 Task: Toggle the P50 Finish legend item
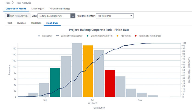[123, 36]
